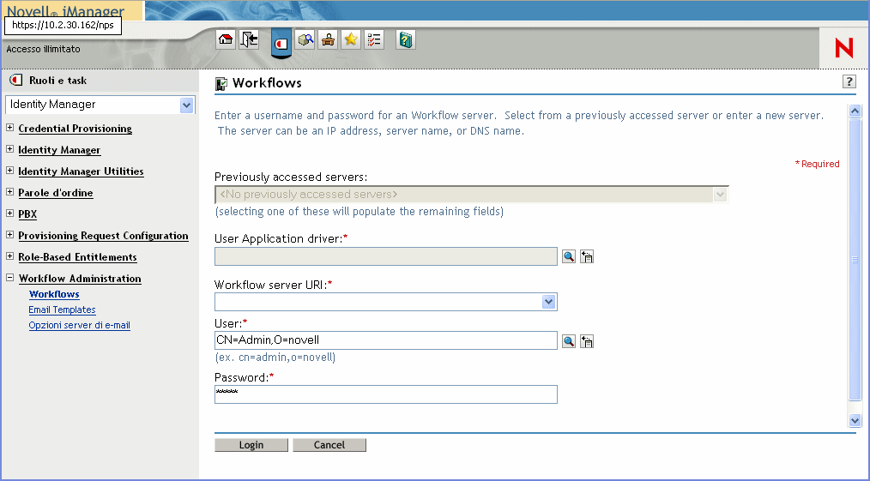Click into the User text field
The height and width of the screenshot is (481, 870).
pos(386,340)
